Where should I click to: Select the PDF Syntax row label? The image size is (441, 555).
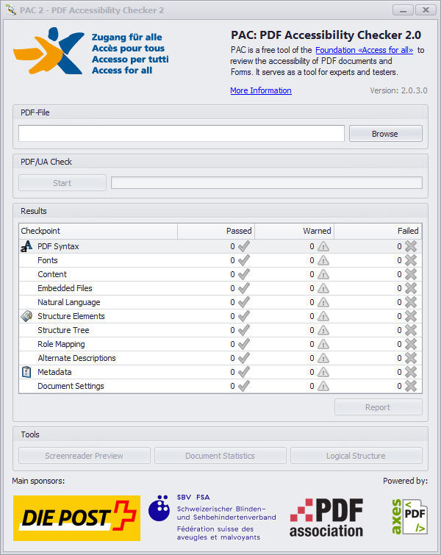pyautogui.click(x=58, y=246)
